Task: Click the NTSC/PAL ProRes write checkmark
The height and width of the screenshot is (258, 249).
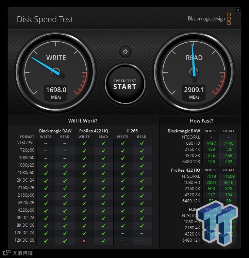Action: coord(84,143)
